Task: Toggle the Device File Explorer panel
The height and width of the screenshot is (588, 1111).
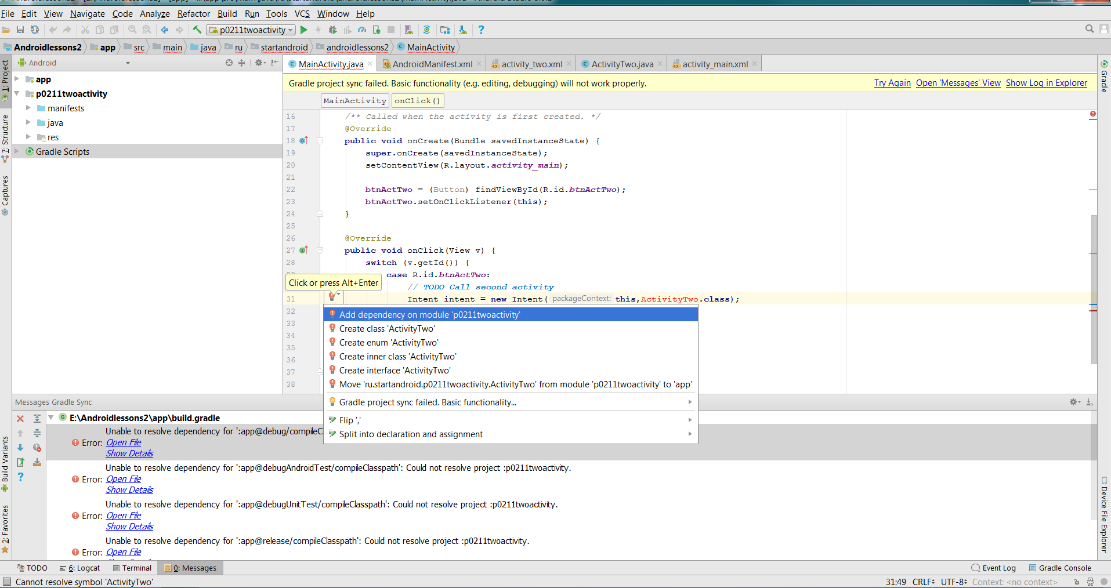Action: [1105, 514]
